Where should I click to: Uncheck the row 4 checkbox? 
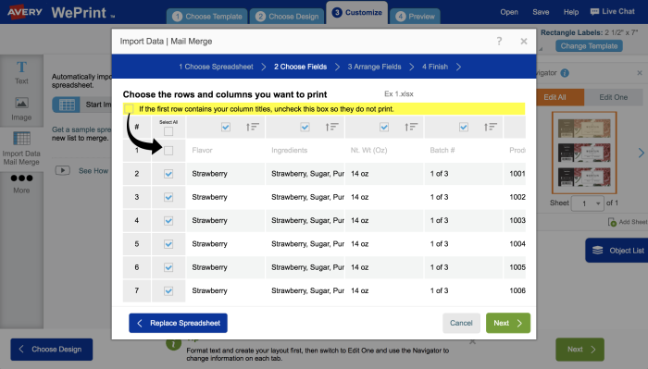[x=168, y=221]
